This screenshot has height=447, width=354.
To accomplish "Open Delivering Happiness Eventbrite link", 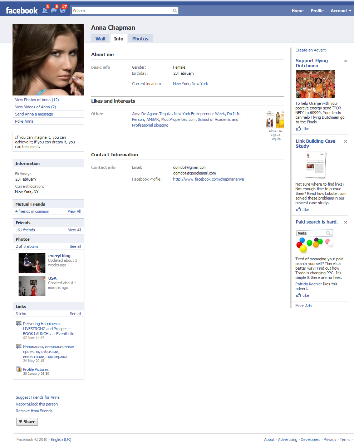I will 49,329.
